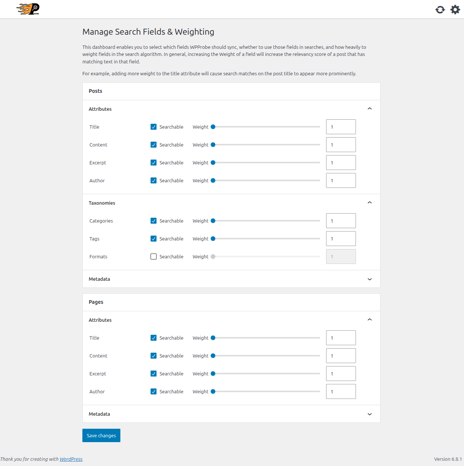This screenshot has height=466, width=464.
Task: Click Posts Excerpt weight slider handle
Action: [213, 163]
